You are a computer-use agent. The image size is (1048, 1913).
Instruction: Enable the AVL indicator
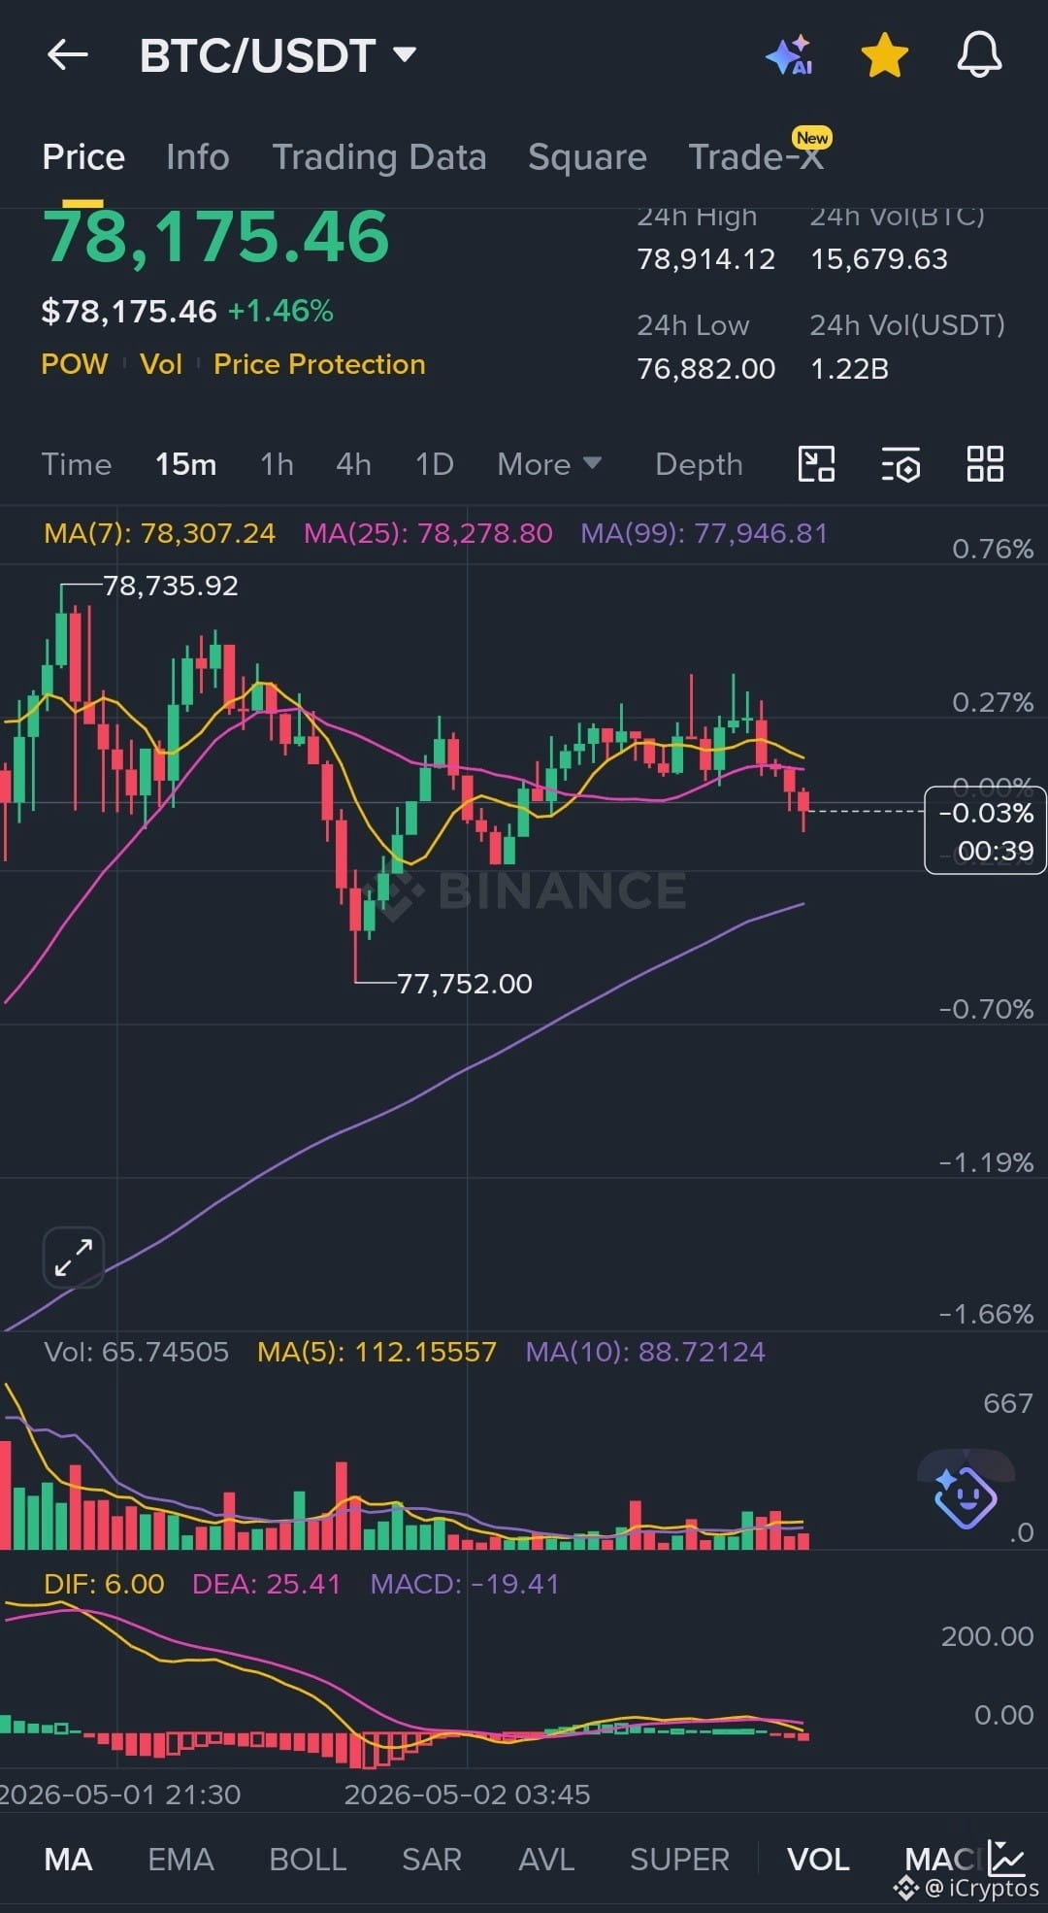[546, 1859]
